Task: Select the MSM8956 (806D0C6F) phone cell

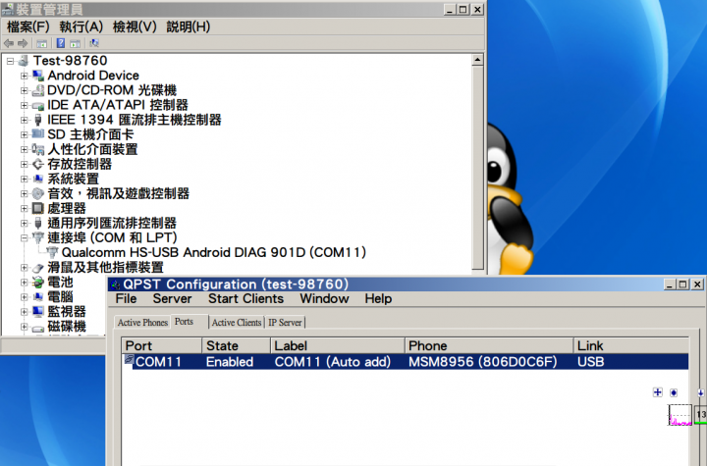Action: coord(483,362)
